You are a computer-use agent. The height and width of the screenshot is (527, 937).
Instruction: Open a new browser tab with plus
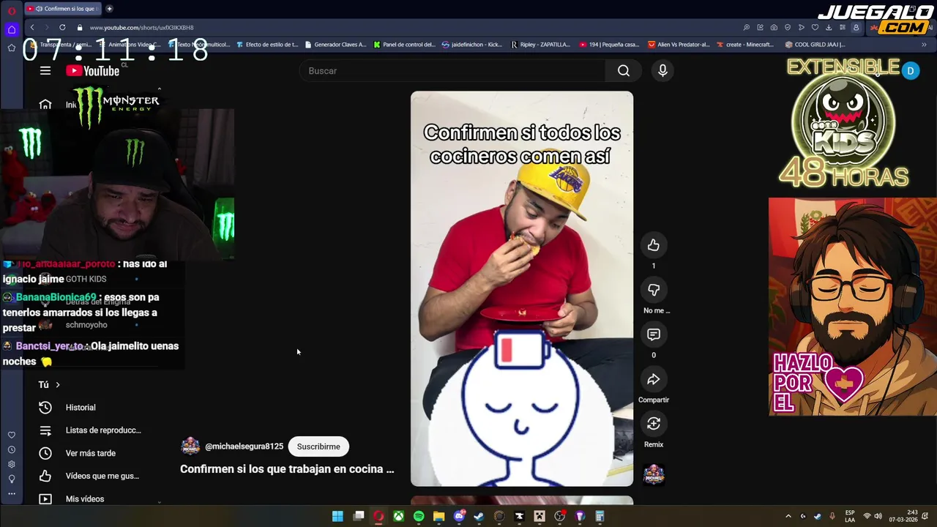pyautogui.click(x=109, y=9)
